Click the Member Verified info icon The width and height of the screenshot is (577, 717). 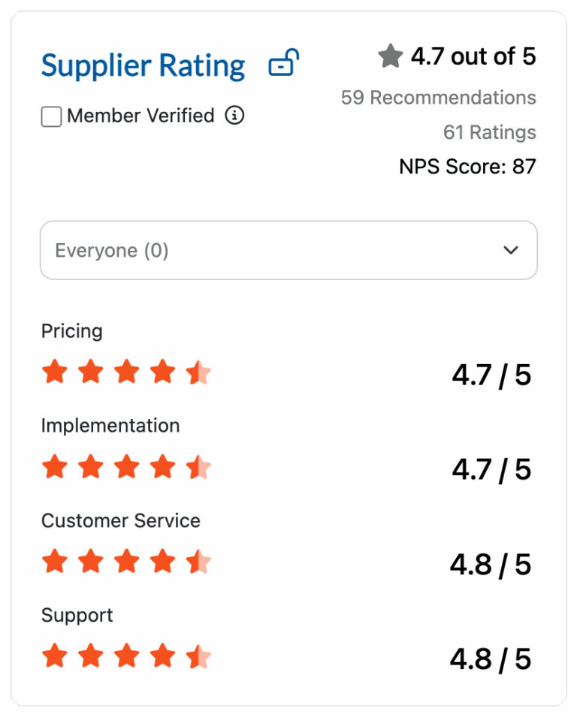click(235, 116)
